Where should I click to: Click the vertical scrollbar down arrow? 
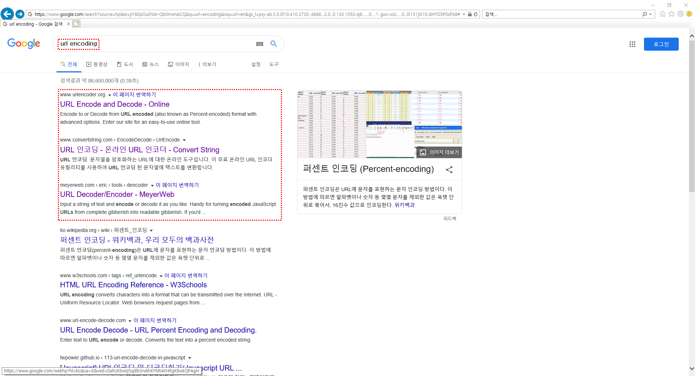tap(692, 369)
